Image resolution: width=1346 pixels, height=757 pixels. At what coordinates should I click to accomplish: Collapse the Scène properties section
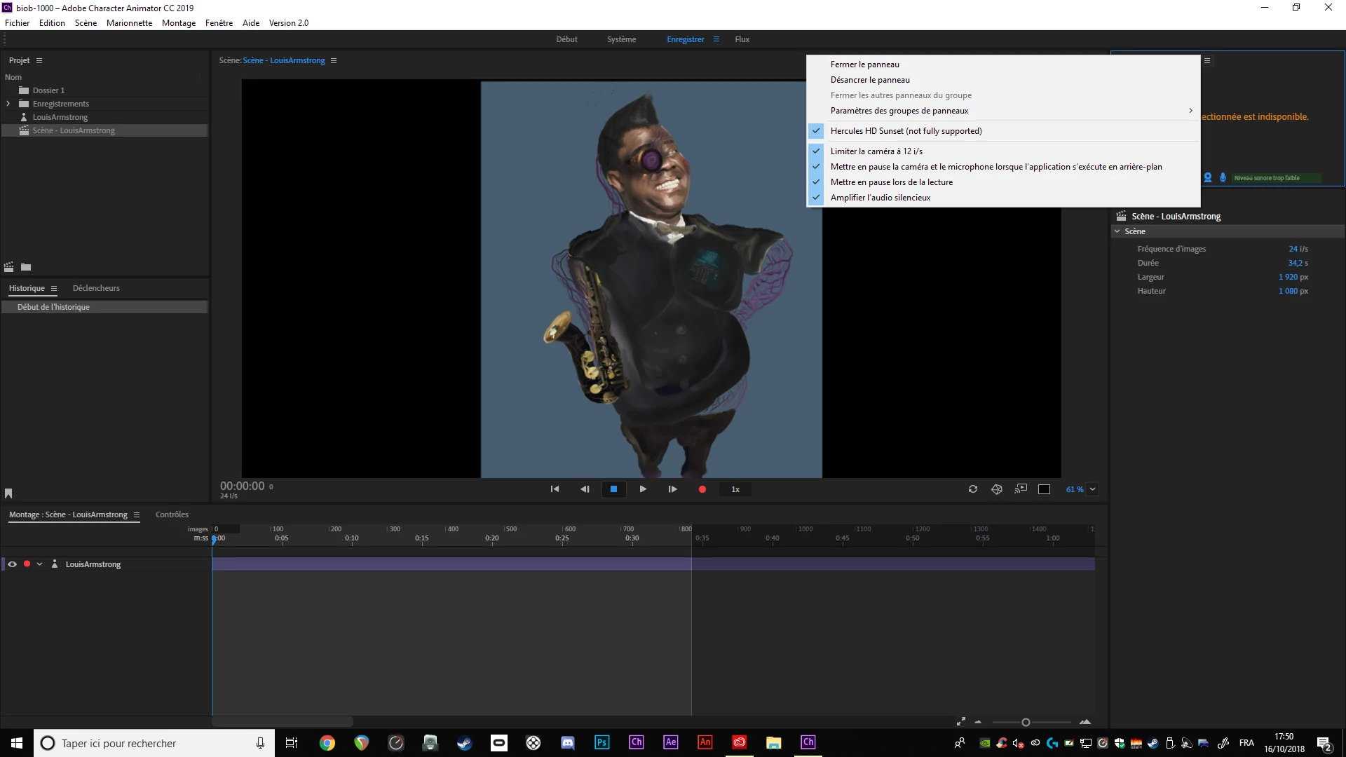click(x=1117, y=231)
